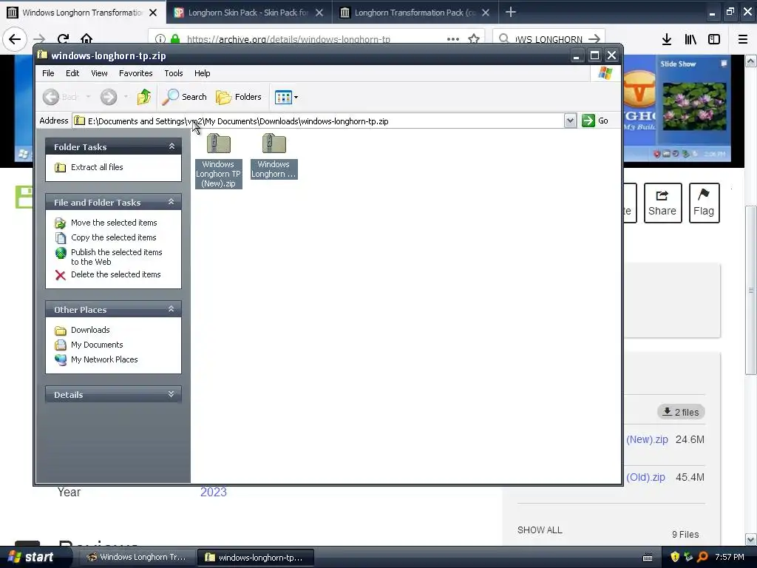Toggle the Folders pane button
Viewport: 757px width, 568px height.
click(x=239, y=97)
